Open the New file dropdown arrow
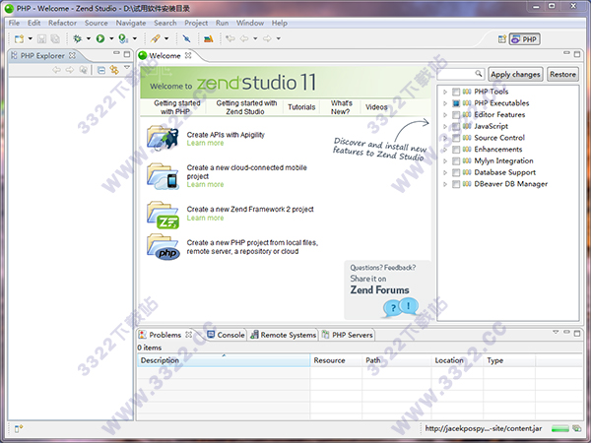Screen dimensions: 591x443 pos(31,38)
